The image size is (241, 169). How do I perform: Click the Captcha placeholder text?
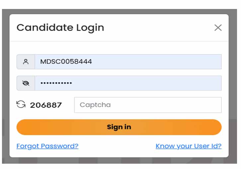pyautogui.click(x=95, y=105)
